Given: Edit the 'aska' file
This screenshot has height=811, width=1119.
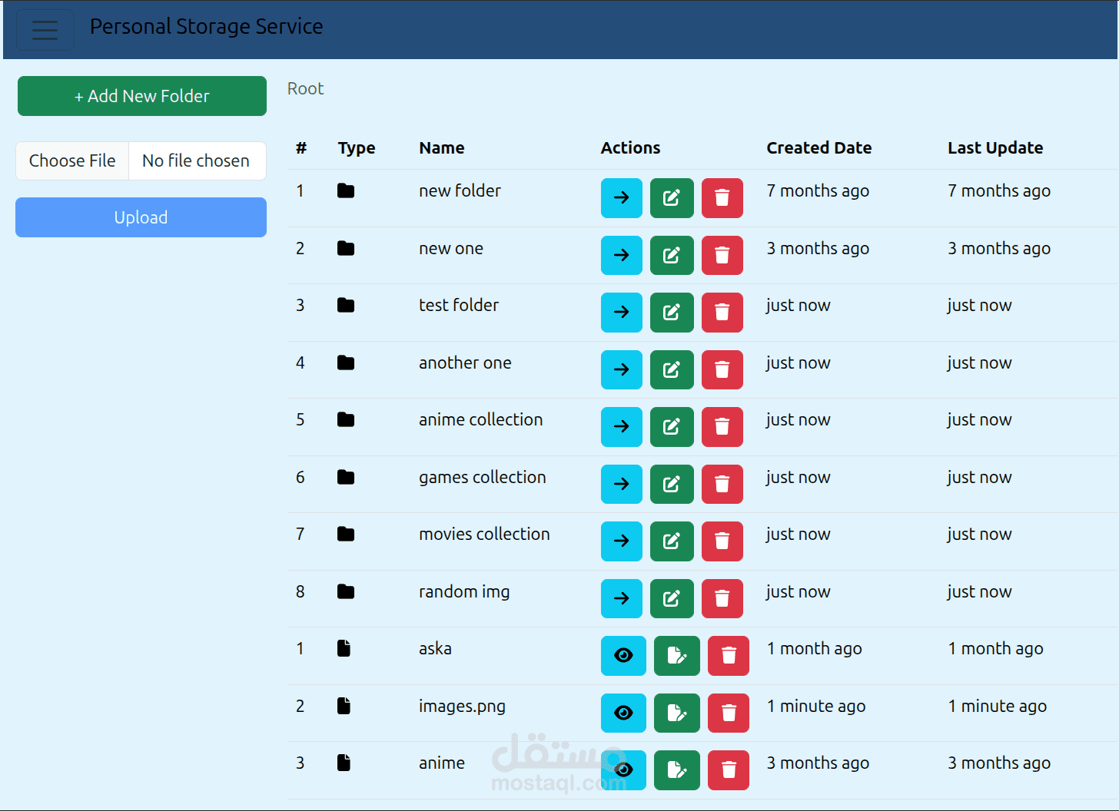Looking at the screenshot, I should tap(677, 656).
